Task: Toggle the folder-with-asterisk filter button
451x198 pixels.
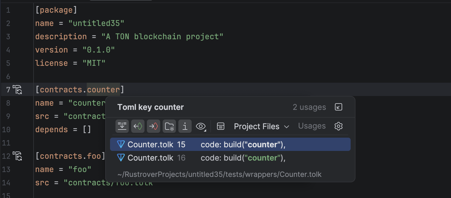Action: tap(169, 126)
